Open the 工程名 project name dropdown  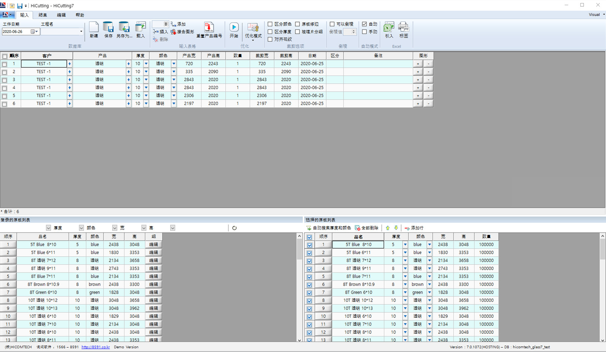point(81,32)
